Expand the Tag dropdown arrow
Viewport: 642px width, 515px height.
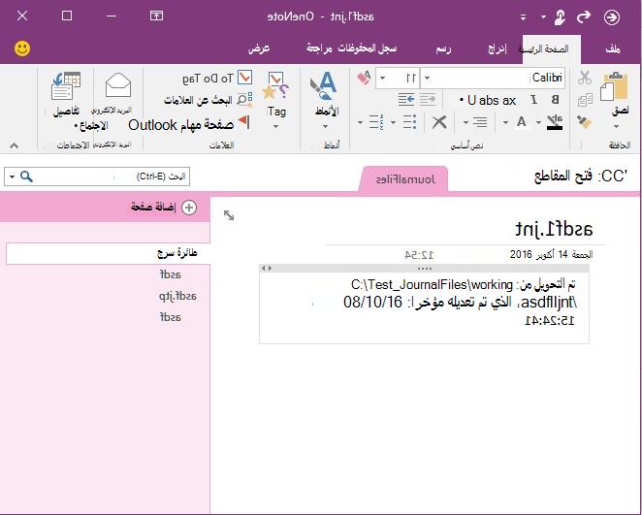pos(275,126)
